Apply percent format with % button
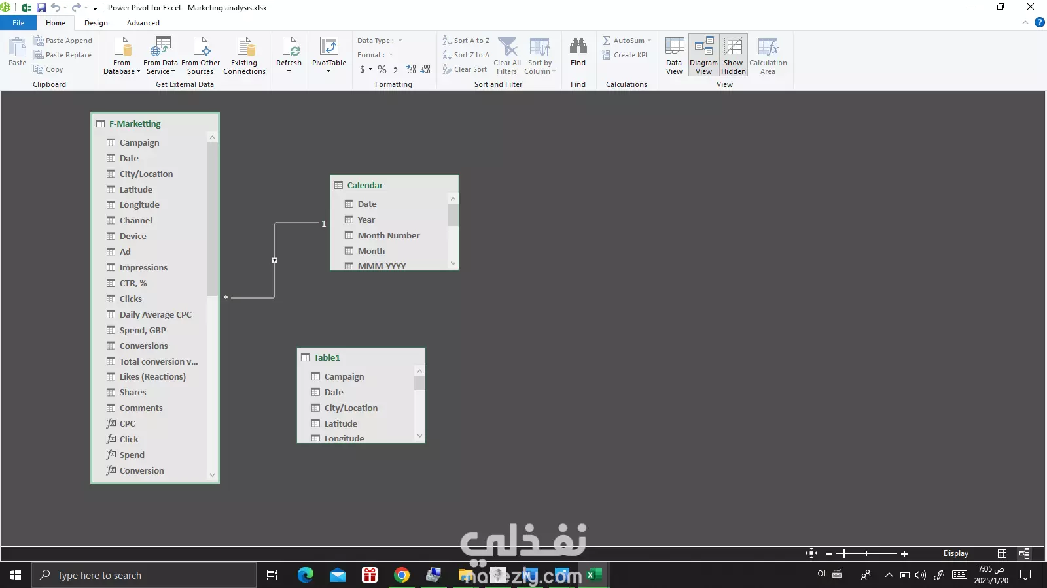 [x=382, y=69]
